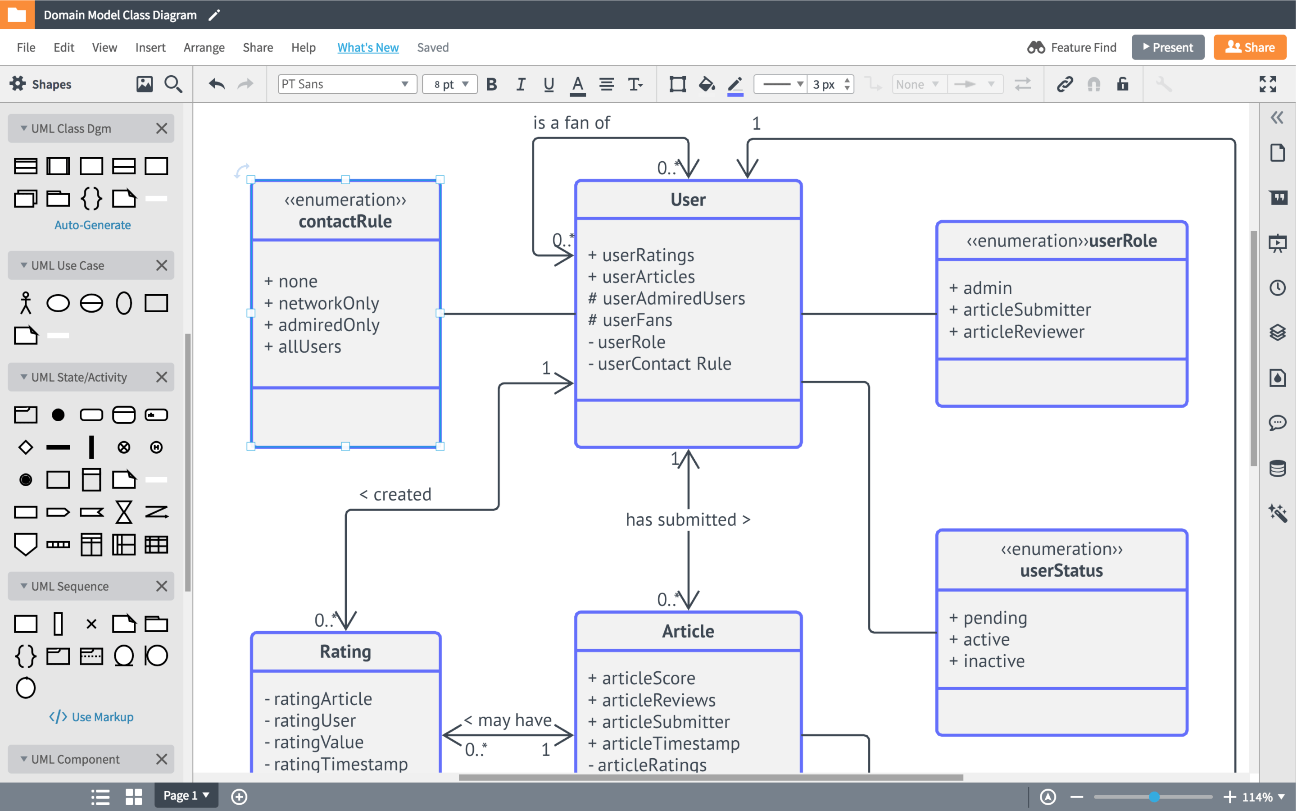
Task: Toggle bold text formatting
Action: [x=491, y=84]
